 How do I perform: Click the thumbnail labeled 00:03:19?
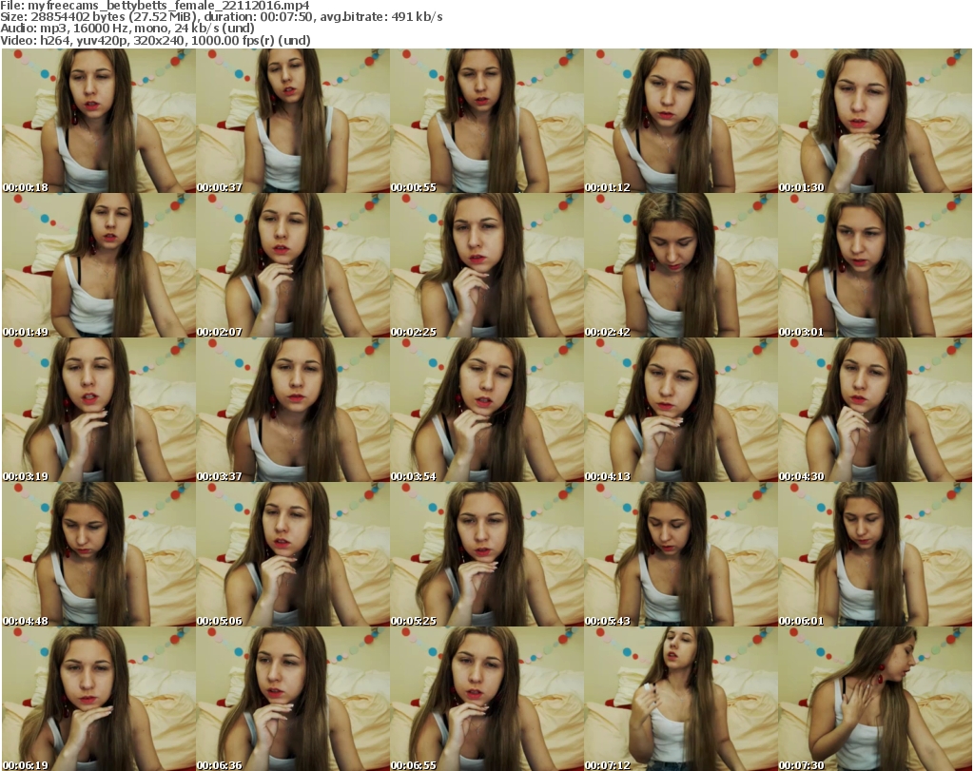(98, 410)
